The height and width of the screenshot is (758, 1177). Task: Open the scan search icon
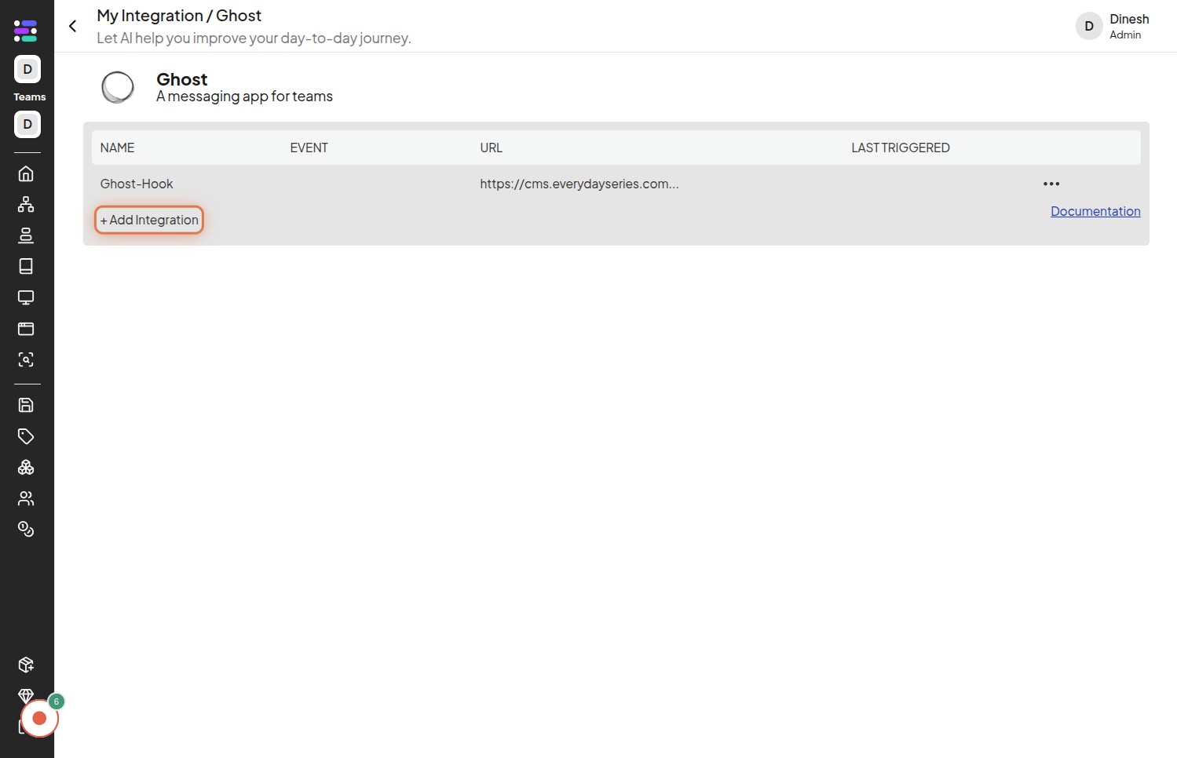point(26,359)
